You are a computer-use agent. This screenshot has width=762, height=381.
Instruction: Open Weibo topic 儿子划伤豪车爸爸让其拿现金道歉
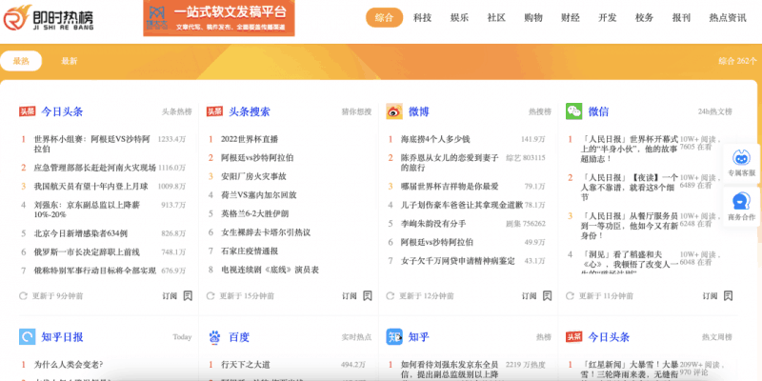462,205
